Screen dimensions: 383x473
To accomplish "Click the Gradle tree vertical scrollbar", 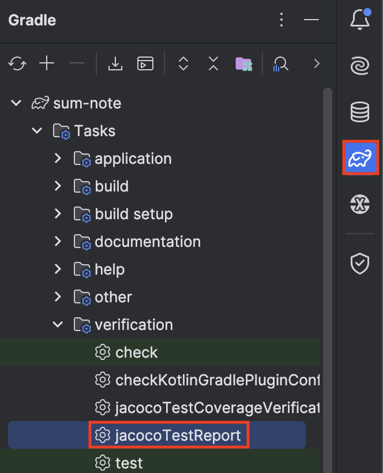I will tap(328, 280).
